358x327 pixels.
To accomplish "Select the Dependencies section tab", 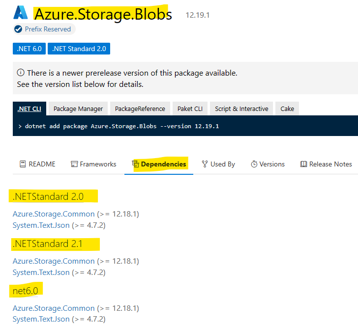I will 159,164.
